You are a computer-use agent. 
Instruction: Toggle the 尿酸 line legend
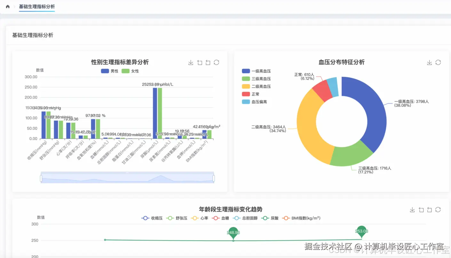(x=270, y=218)
